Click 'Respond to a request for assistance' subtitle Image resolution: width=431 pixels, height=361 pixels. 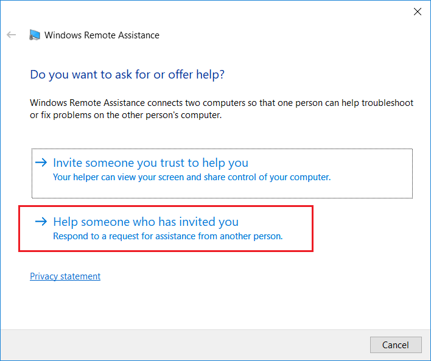tap(167, 236)
